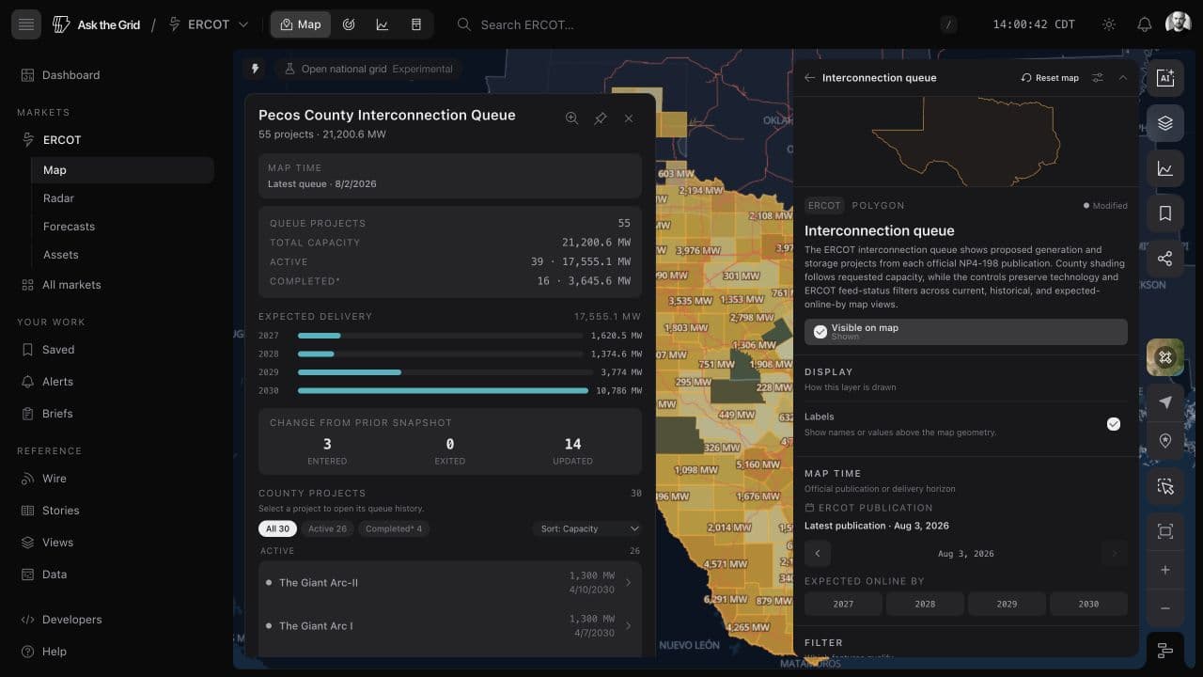Open the map layers stack icon
This screenshot has height=677, width=1203.
1165,123
